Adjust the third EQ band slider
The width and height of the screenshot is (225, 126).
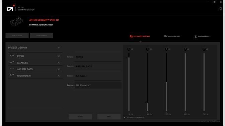[x=166, y=82]
